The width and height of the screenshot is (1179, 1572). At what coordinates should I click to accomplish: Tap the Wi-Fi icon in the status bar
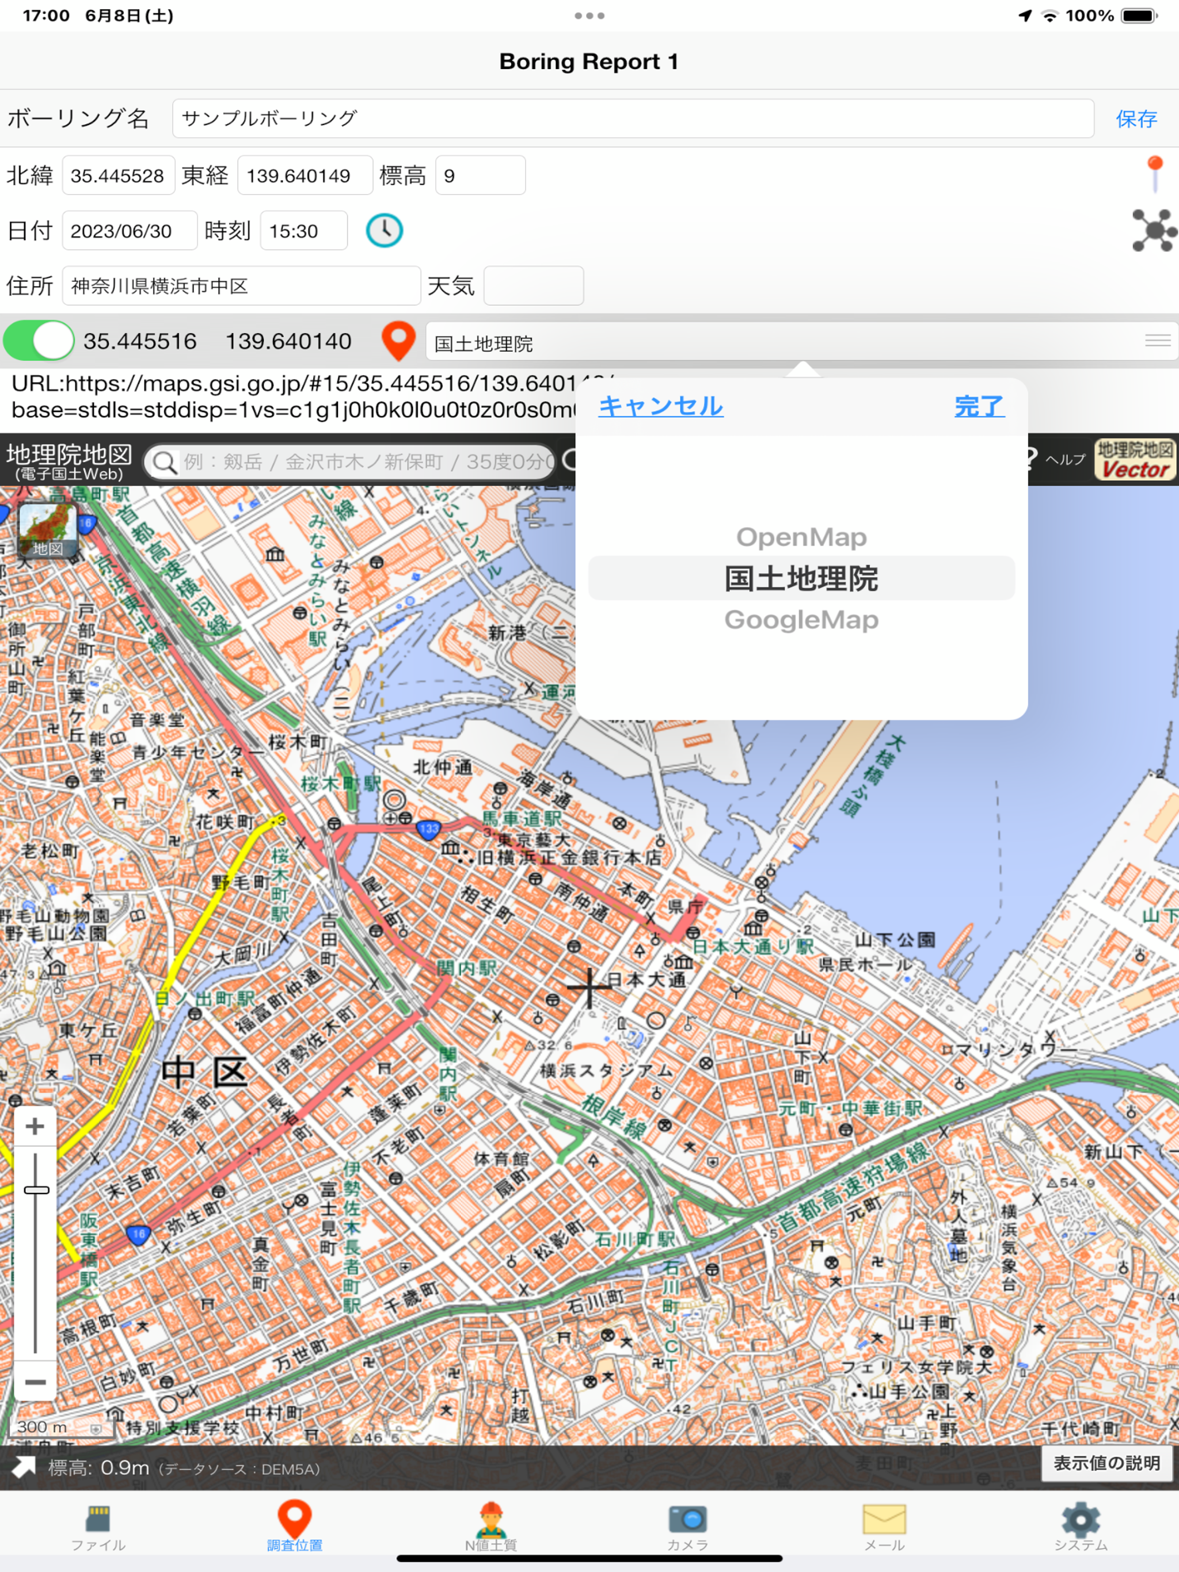click(1049, 16)
